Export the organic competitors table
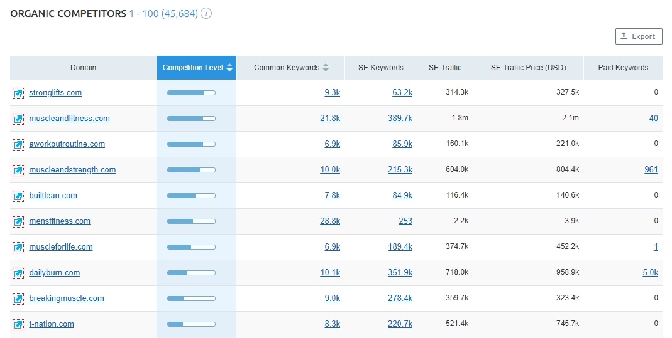672x338 pixels. pyautogui.click(x=639, y=36)
